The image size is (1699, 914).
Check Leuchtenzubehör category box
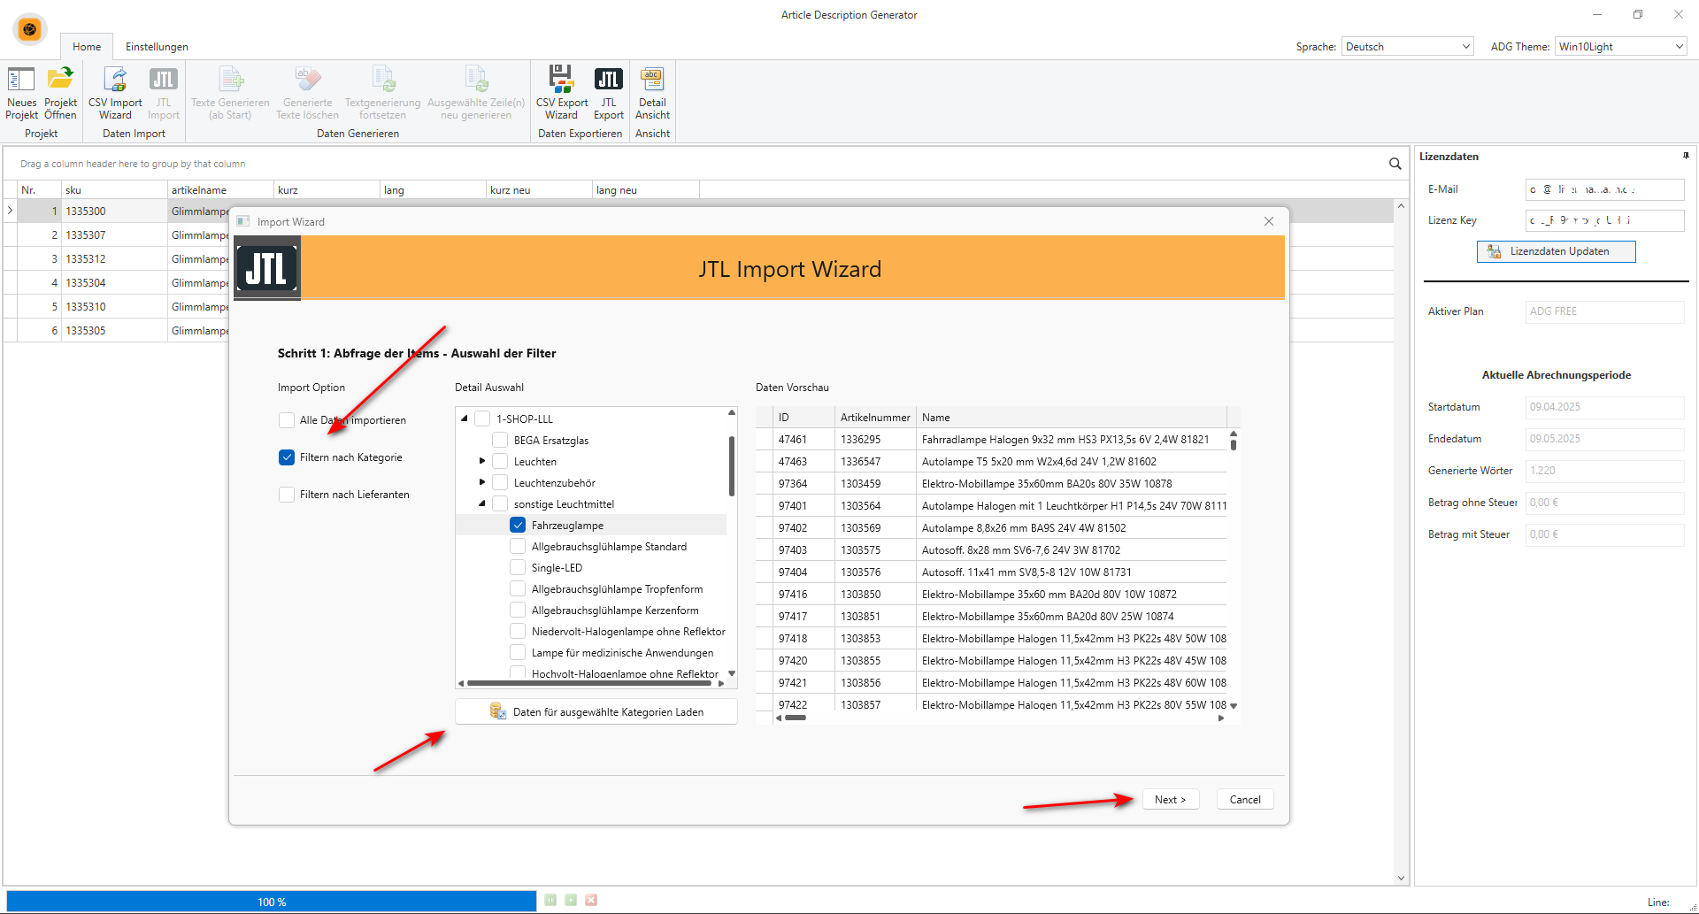(500, 482)
